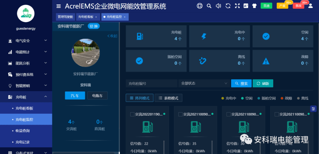Expand the 预付费系统 menu chevron
This screenshot has width=319, height=154.
[x=45, y=74]
